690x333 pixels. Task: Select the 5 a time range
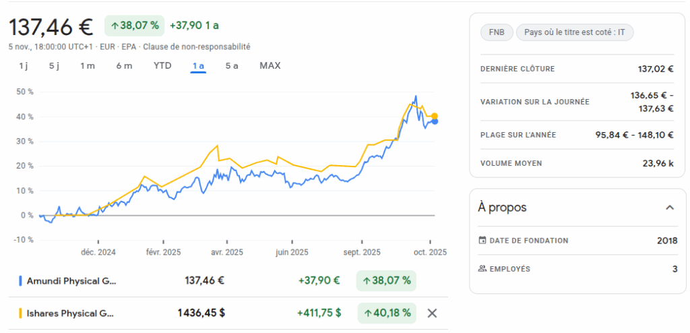click(x=232, y=65)
